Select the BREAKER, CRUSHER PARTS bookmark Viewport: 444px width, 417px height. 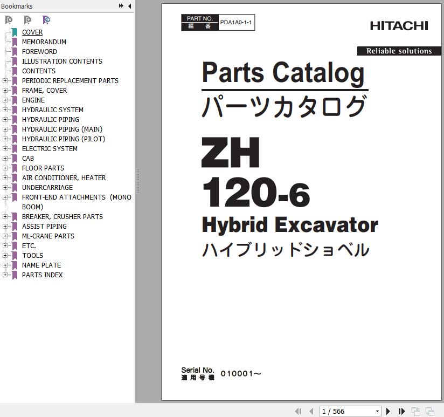pyautogui.click(x=63, y=216)
